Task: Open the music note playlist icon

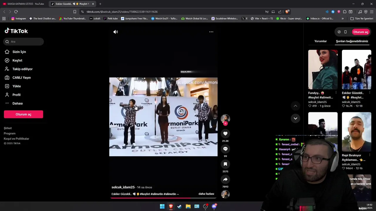Action: tap(360, 12)
